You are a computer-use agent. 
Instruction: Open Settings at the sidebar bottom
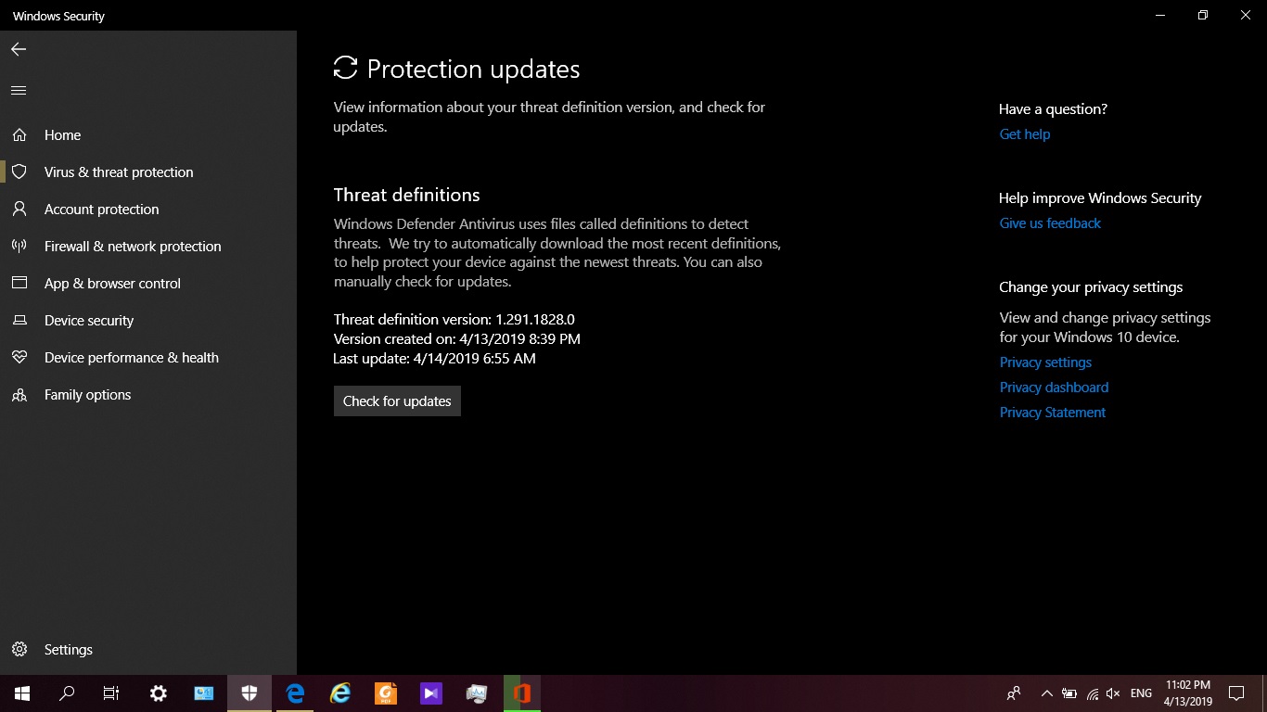click(148, 650)
